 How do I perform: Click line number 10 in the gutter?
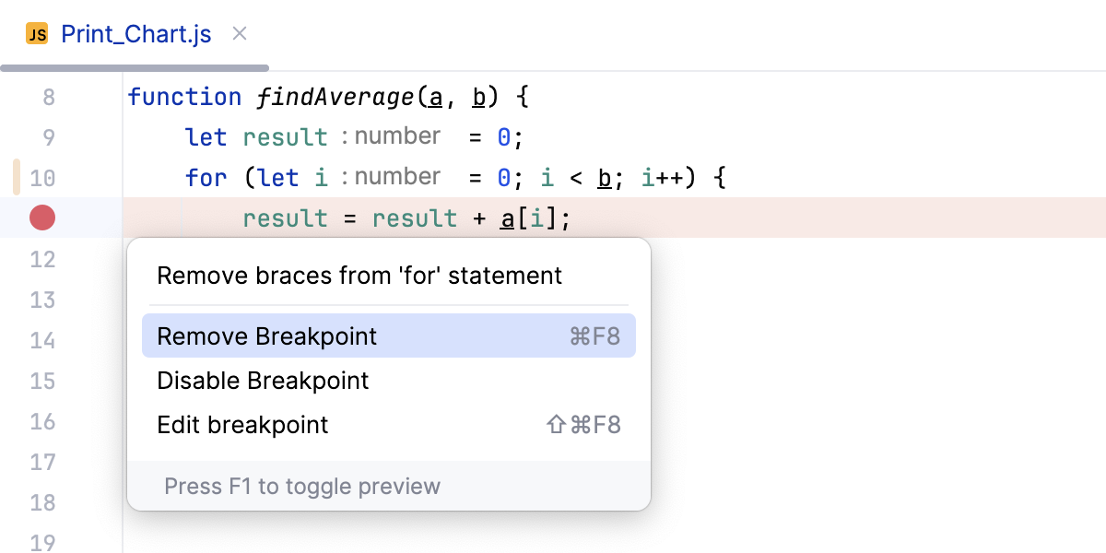(x=42, y=177)
